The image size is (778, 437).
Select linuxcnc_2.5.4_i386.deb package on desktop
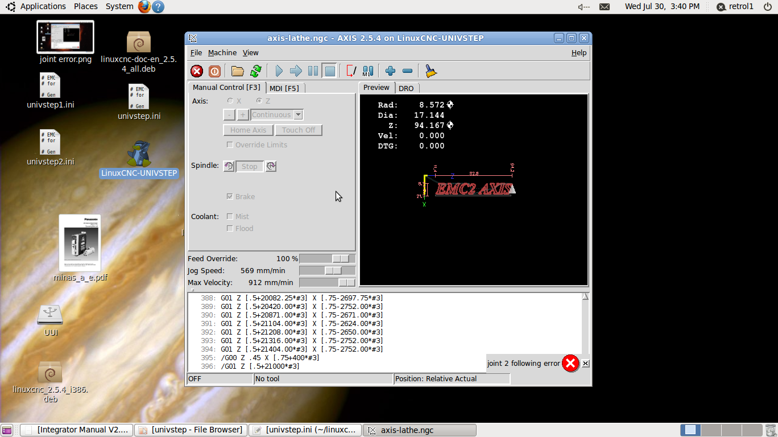pos(50,382)
